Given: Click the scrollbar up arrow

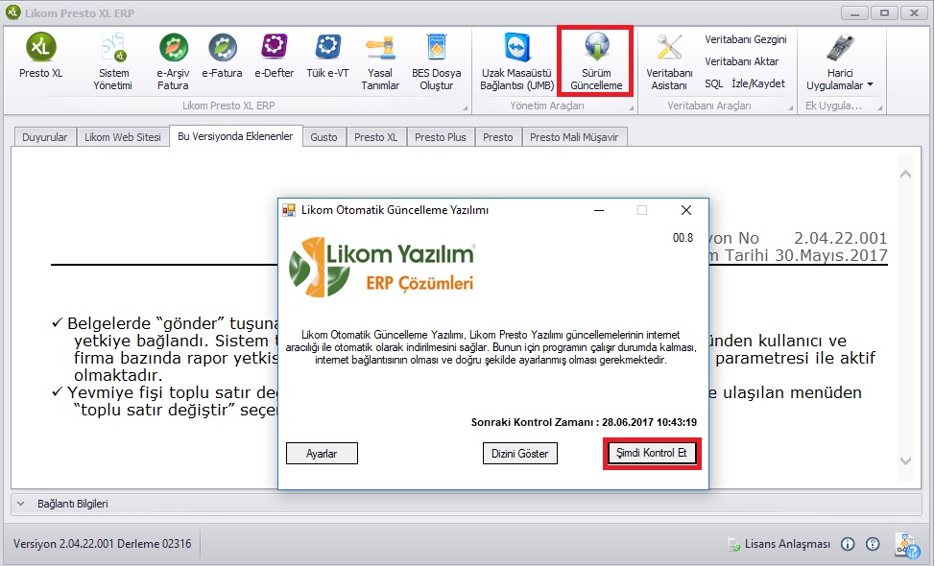Looking at the screenshot, I should tap(904, 173).
